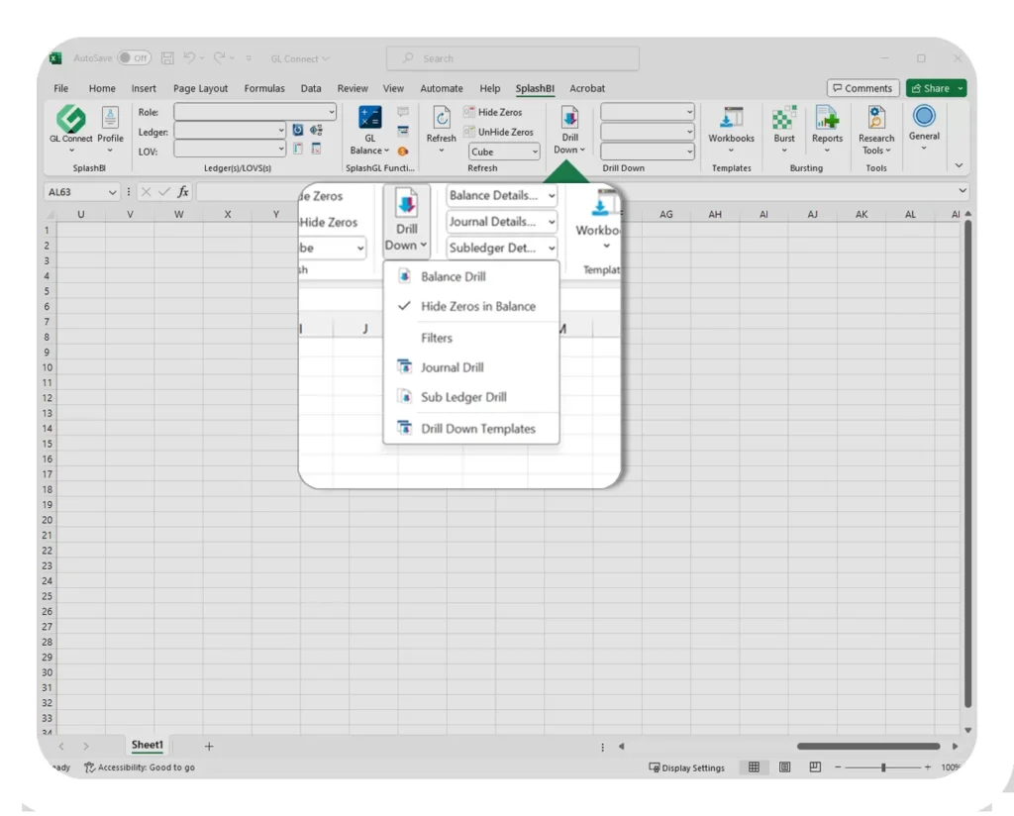
Task: Open the Workbooks templates icon
Action: [731, 118]
